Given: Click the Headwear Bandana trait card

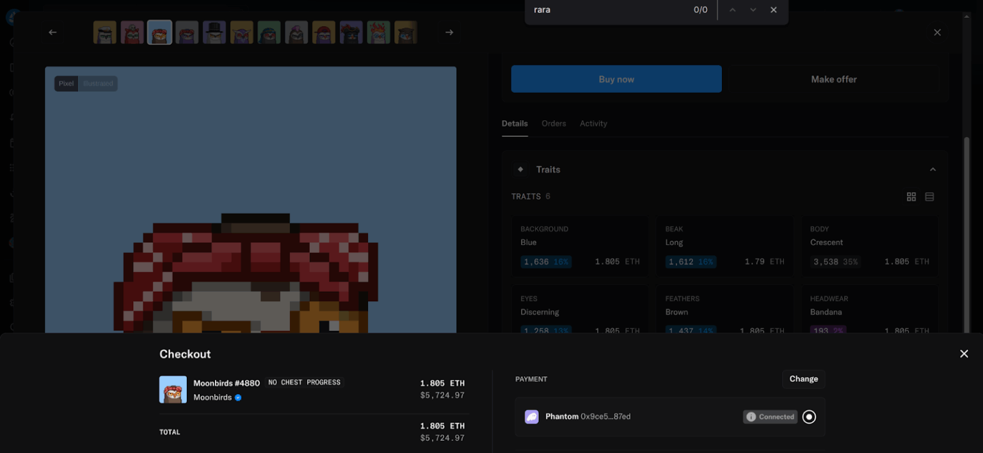Looking at the screenshot, I should tap(870, 309).
